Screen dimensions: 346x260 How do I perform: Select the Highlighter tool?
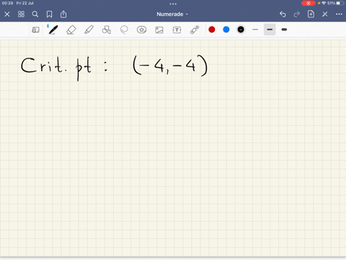tap(89, 30)
